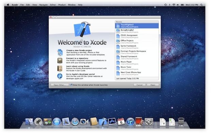Select CS101 Assignment recent project

tap(137, 36)
